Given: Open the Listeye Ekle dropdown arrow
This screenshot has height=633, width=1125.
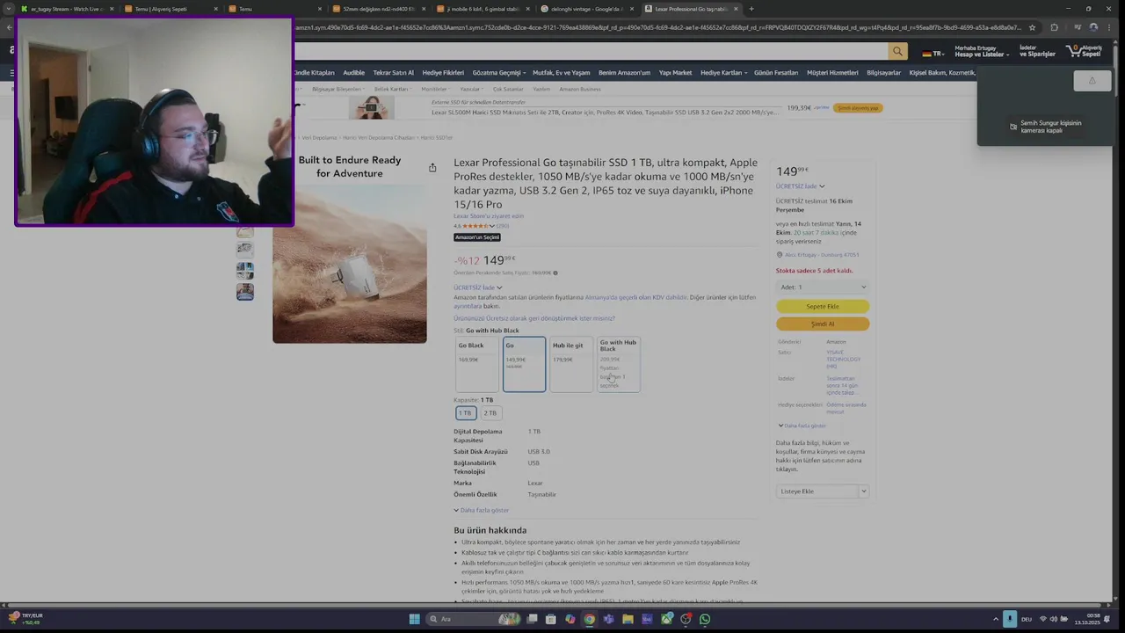Looking at the screenshot, I should pos(863,491).
